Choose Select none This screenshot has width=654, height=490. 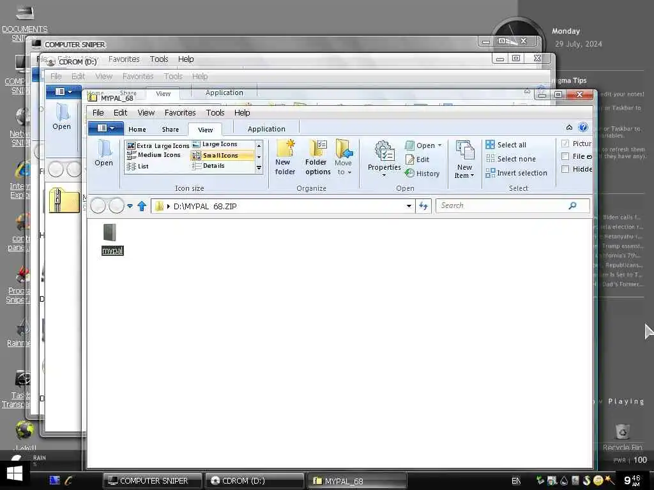(x=511, y=159)
